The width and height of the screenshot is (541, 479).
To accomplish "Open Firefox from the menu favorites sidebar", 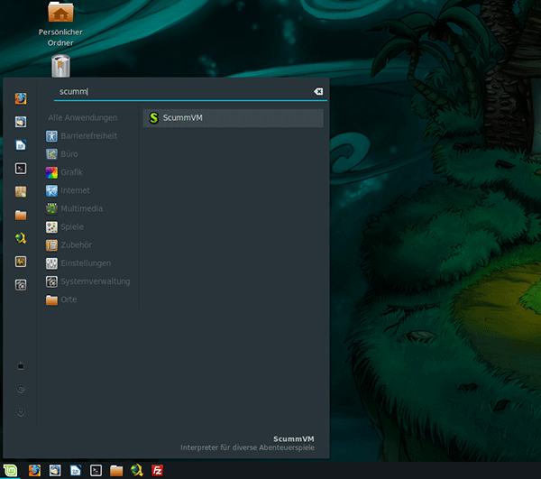I will tap(21, 98).
